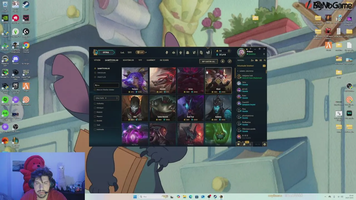The image size is (356, 200).
Task: Check the Büyücü filter
Action: (x=95, y=112)
